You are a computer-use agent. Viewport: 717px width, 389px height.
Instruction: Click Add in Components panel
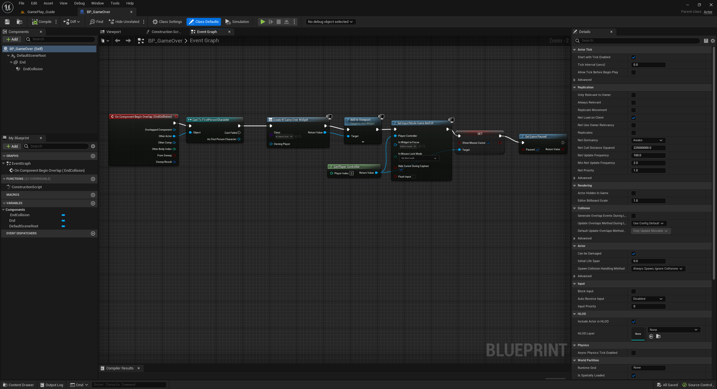coord(12,39)
